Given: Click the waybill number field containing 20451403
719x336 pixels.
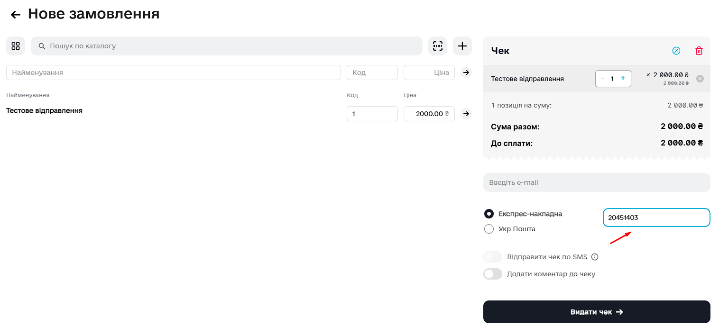Looking at the screenshot, I should click(656, 218).
